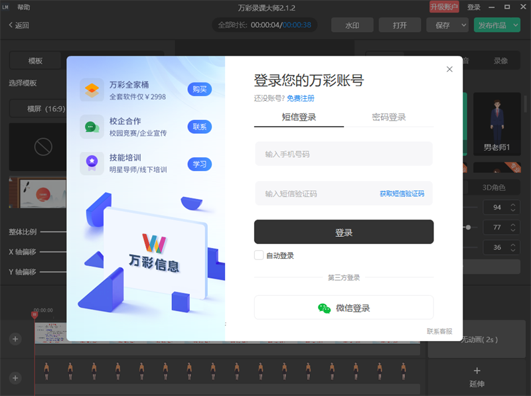Click the plus icon above 延伸
The height and width of the screenshot is (396, 531).
point(477,371)
